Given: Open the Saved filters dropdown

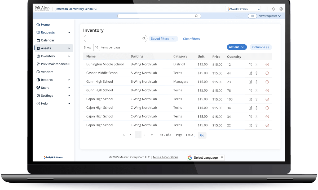Looking at the screenshot, I should [x=163, y=39].
